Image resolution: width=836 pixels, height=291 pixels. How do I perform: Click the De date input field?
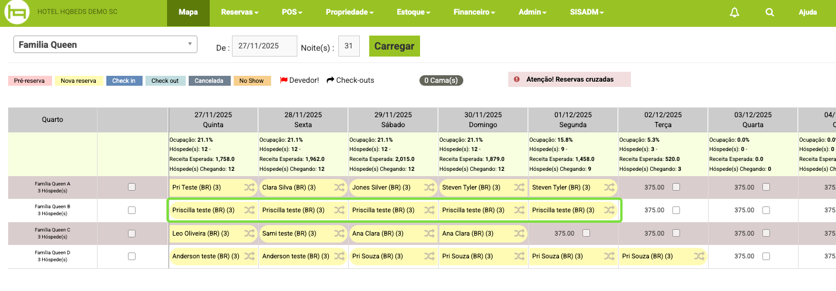[x=265, y=46]
